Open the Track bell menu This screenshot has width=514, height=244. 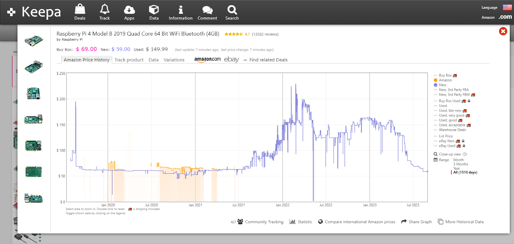point(105,12)
